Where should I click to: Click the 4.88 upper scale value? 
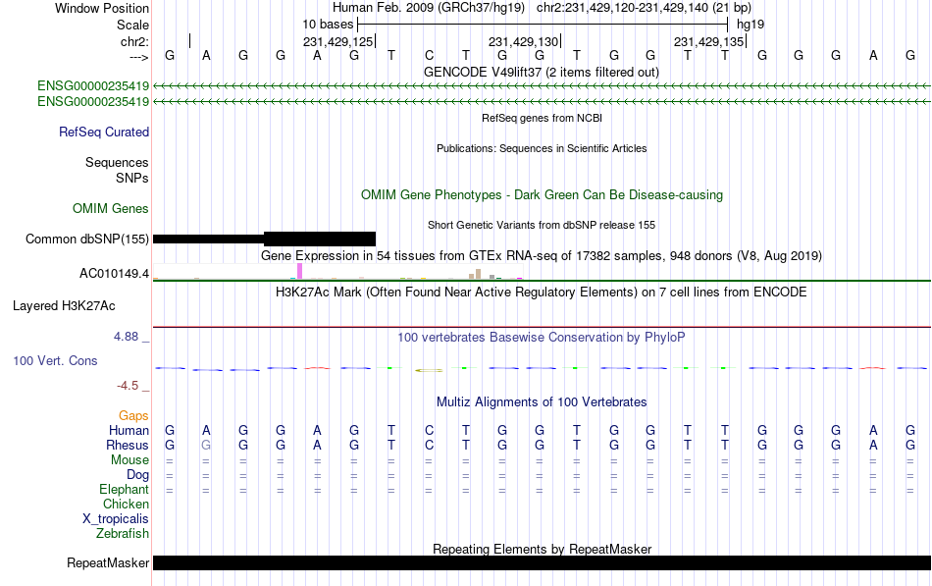tap(126, 337)
